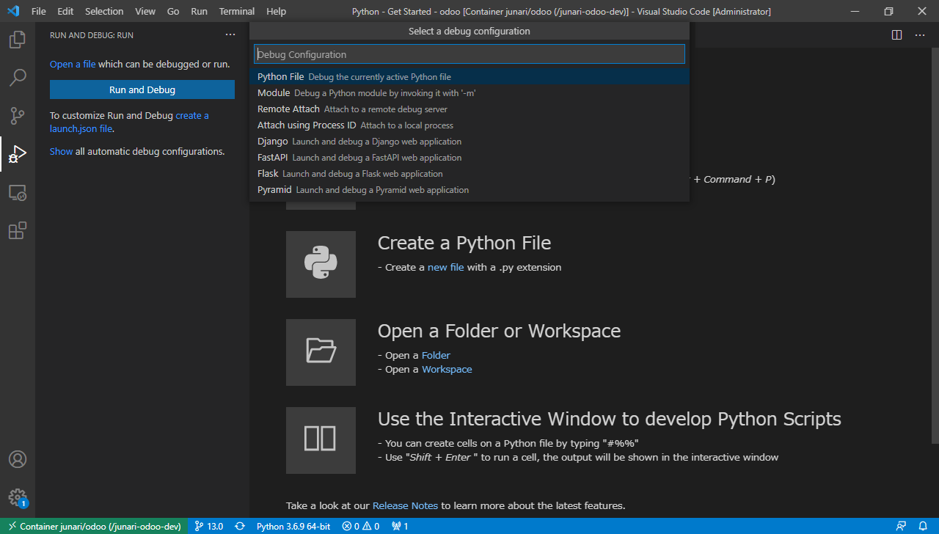
Task: Open the File menu
Action: 39,11
